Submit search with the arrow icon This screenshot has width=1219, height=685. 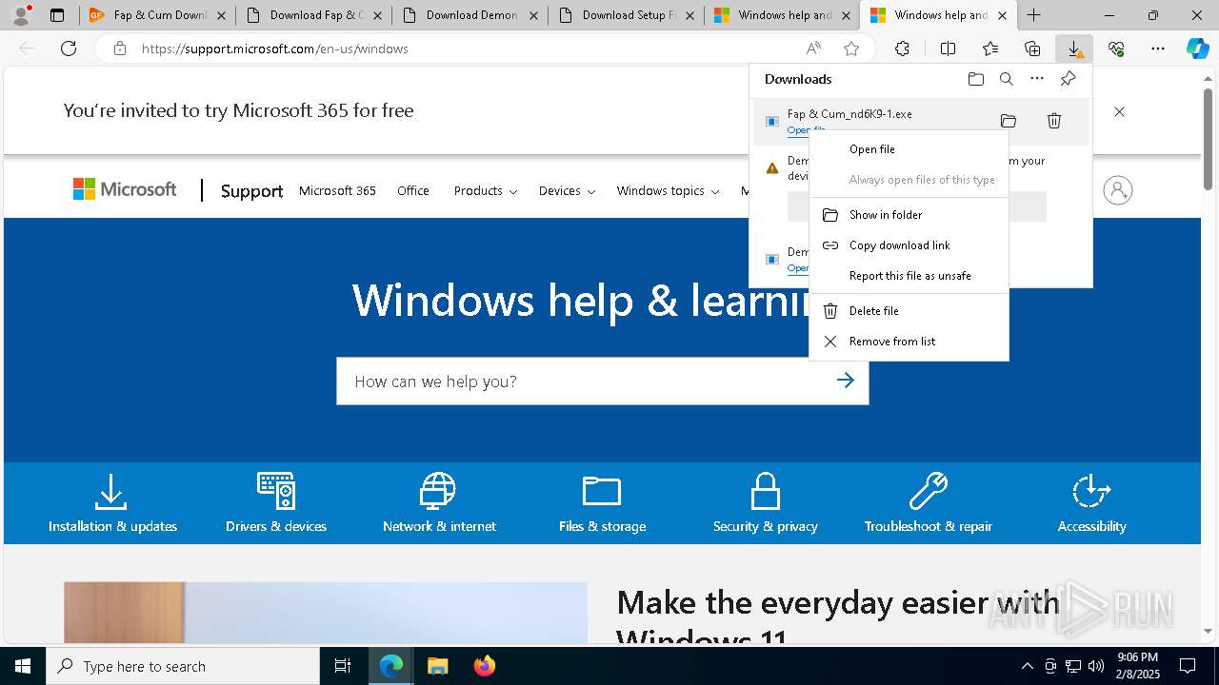point(845,381)
